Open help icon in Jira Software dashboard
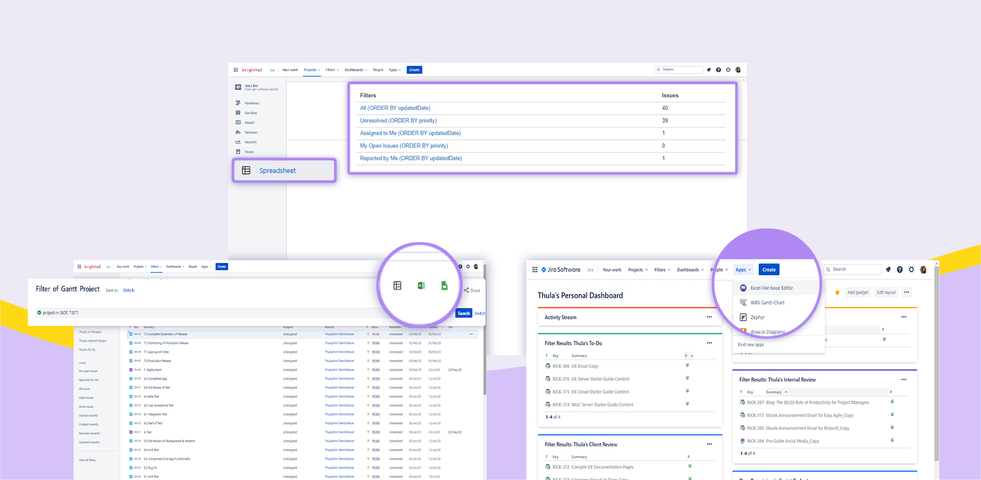The image size is (981, 480). (x=899, y=270)
